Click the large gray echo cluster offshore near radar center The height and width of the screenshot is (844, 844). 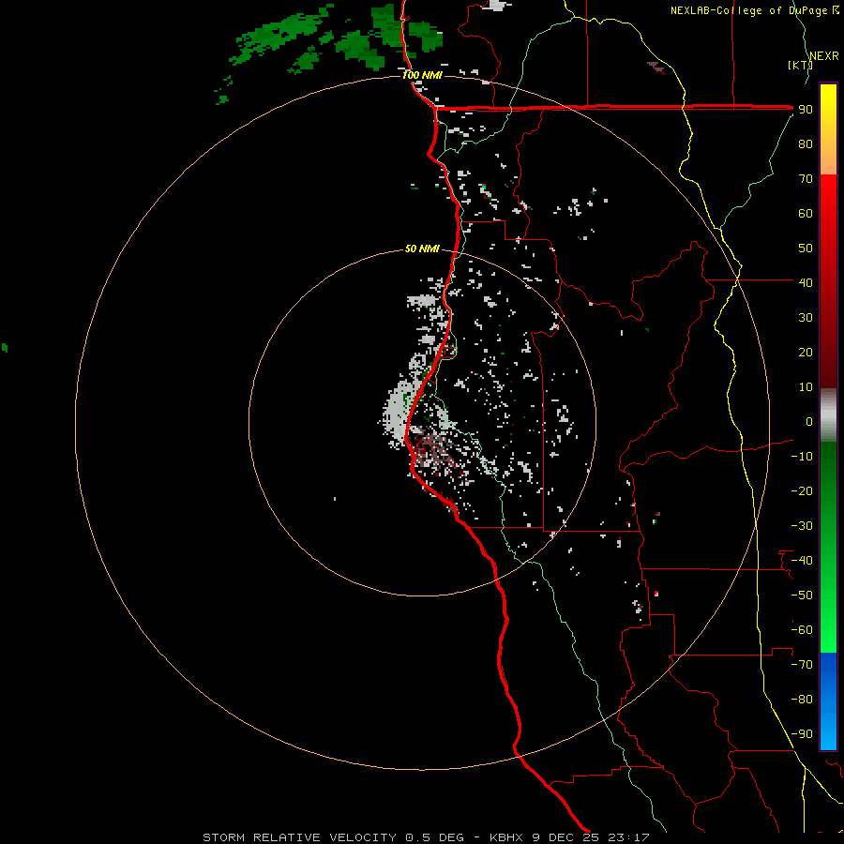point(399,409)
